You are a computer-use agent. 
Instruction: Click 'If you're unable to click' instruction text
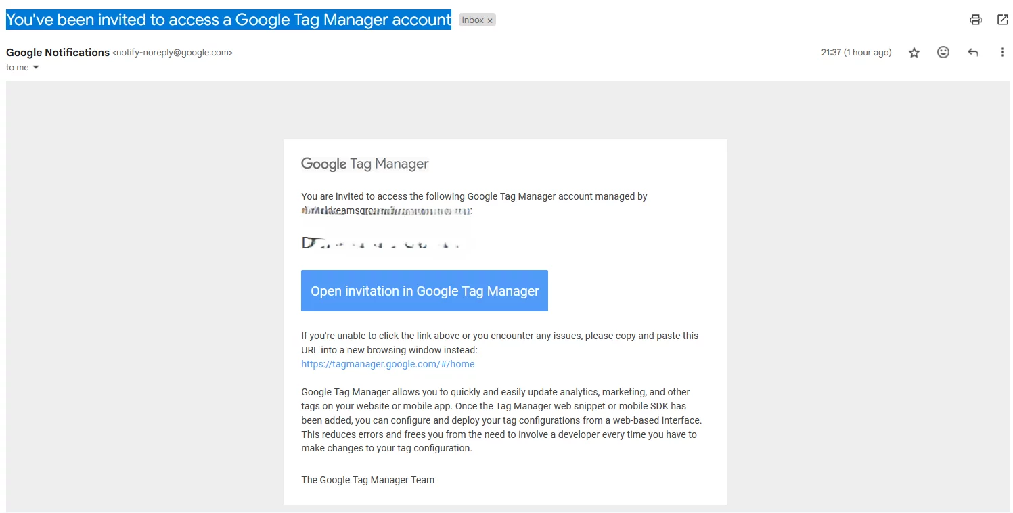(499, 342)
